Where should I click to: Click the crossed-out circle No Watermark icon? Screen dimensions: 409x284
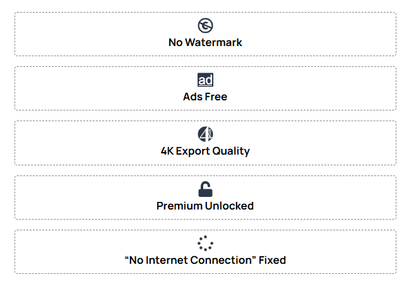pyautogui.click(x=205, y=25)
